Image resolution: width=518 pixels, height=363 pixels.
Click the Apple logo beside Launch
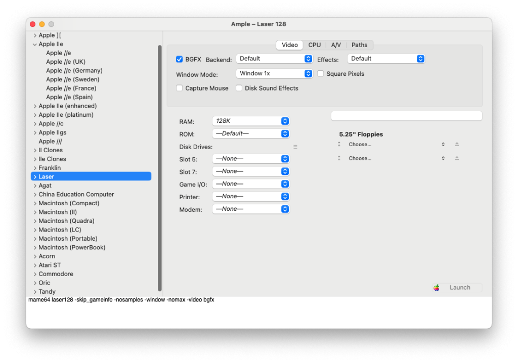(x=436, y=287)
